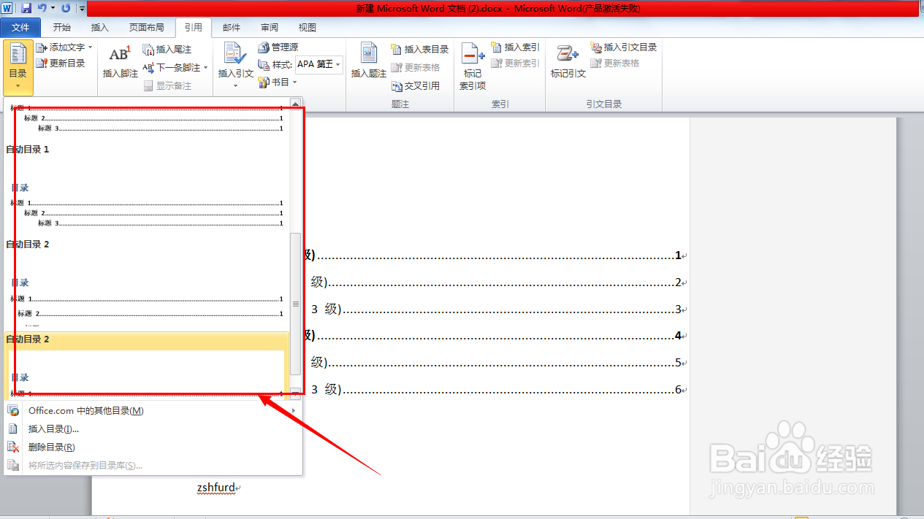Open 管理源 manage sources

tap(278, 47)
